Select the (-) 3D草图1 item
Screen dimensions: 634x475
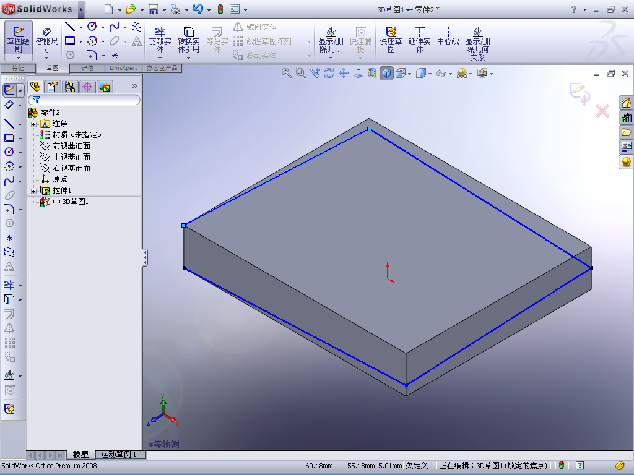(64, 202)
